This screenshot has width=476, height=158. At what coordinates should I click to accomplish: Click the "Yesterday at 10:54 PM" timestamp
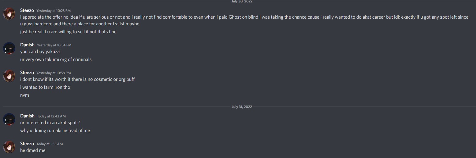click(54, 45)
